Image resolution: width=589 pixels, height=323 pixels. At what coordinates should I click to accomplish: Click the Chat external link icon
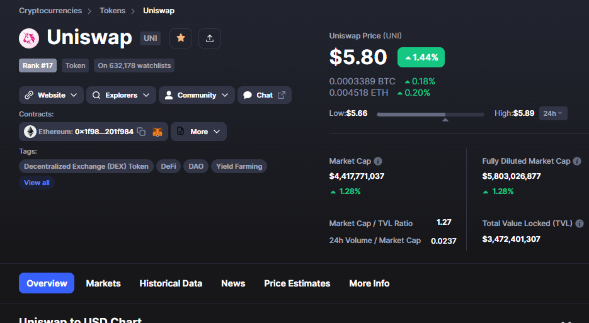[x=282, y=95]
